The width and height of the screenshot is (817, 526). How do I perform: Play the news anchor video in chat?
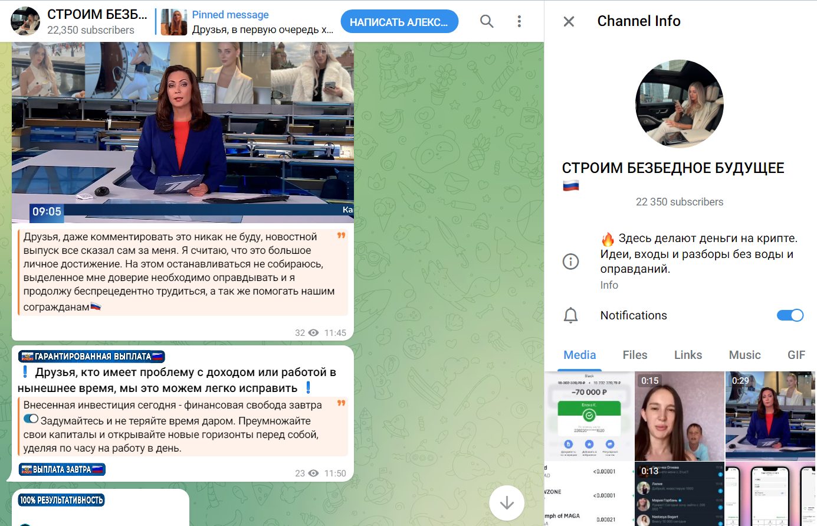183,132
